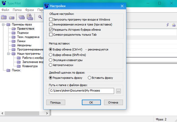Click the padlock icon at right
The width and height of the screenshot is (177, 122).
(x=173, y=25)
